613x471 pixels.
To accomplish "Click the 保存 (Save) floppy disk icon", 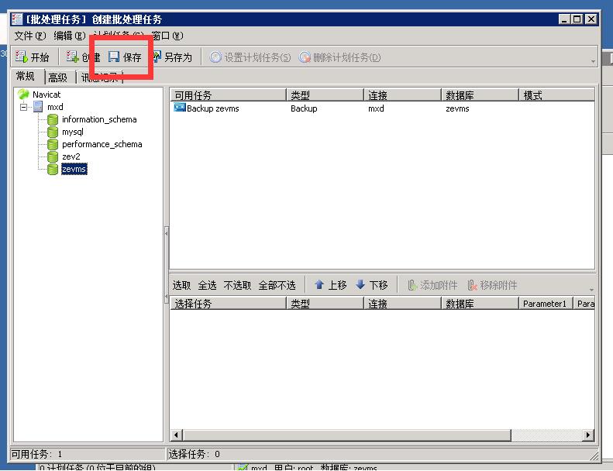I will pyautogui.click(x=114, y=57).
